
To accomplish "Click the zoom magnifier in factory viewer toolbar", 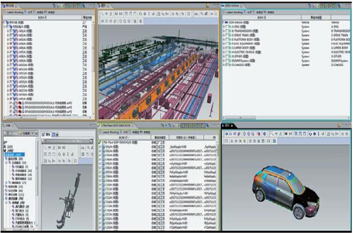I will (x=102, y=14).
